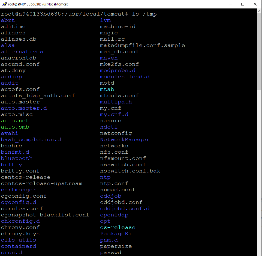This screenshot has height=256, width=262.
Task: Click the 'bashrc' file entry
Action: 11,146
